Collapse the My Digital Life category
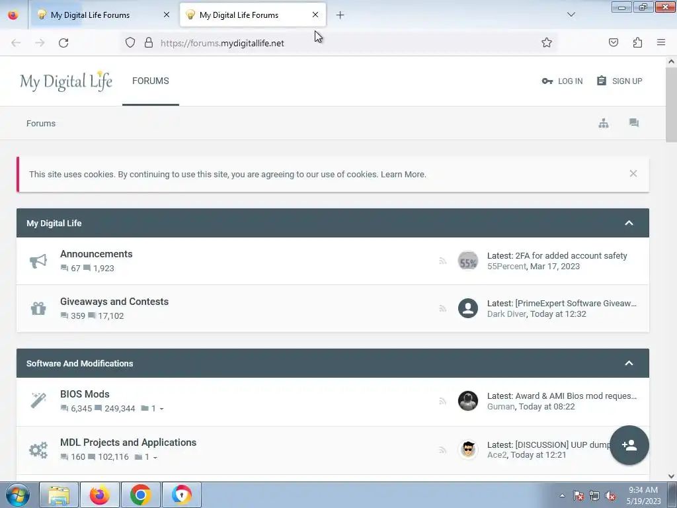Viewport: 677px width, 508px height. (629, 223)
